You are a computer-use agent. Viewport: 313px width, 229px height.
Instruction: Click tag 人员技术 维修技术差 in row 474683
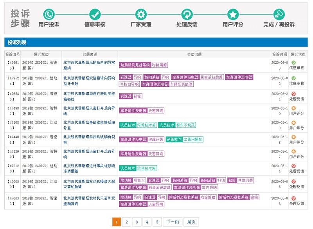click(138, 125)
